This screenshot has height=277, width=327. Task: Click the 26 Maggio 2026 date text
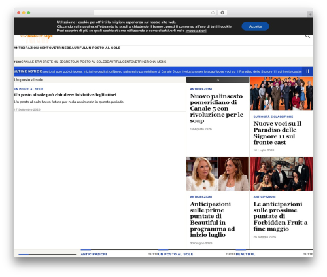pos(265,237)
